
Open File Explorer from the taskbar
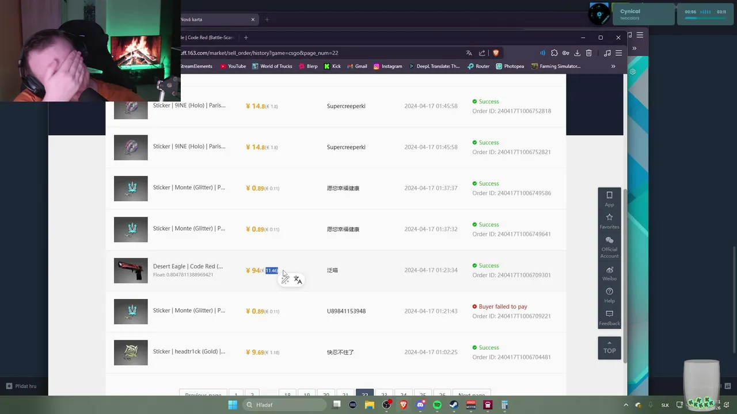(x=370, y=405)
